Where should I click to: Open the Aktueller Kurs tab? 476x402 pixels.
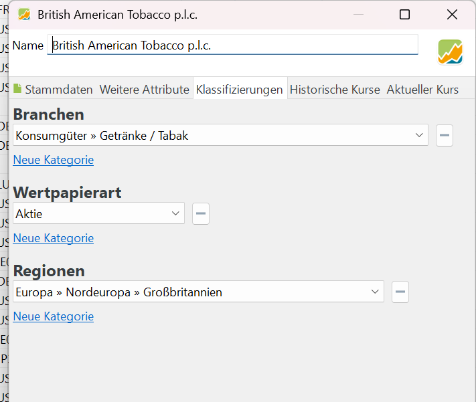click(422, 89)
